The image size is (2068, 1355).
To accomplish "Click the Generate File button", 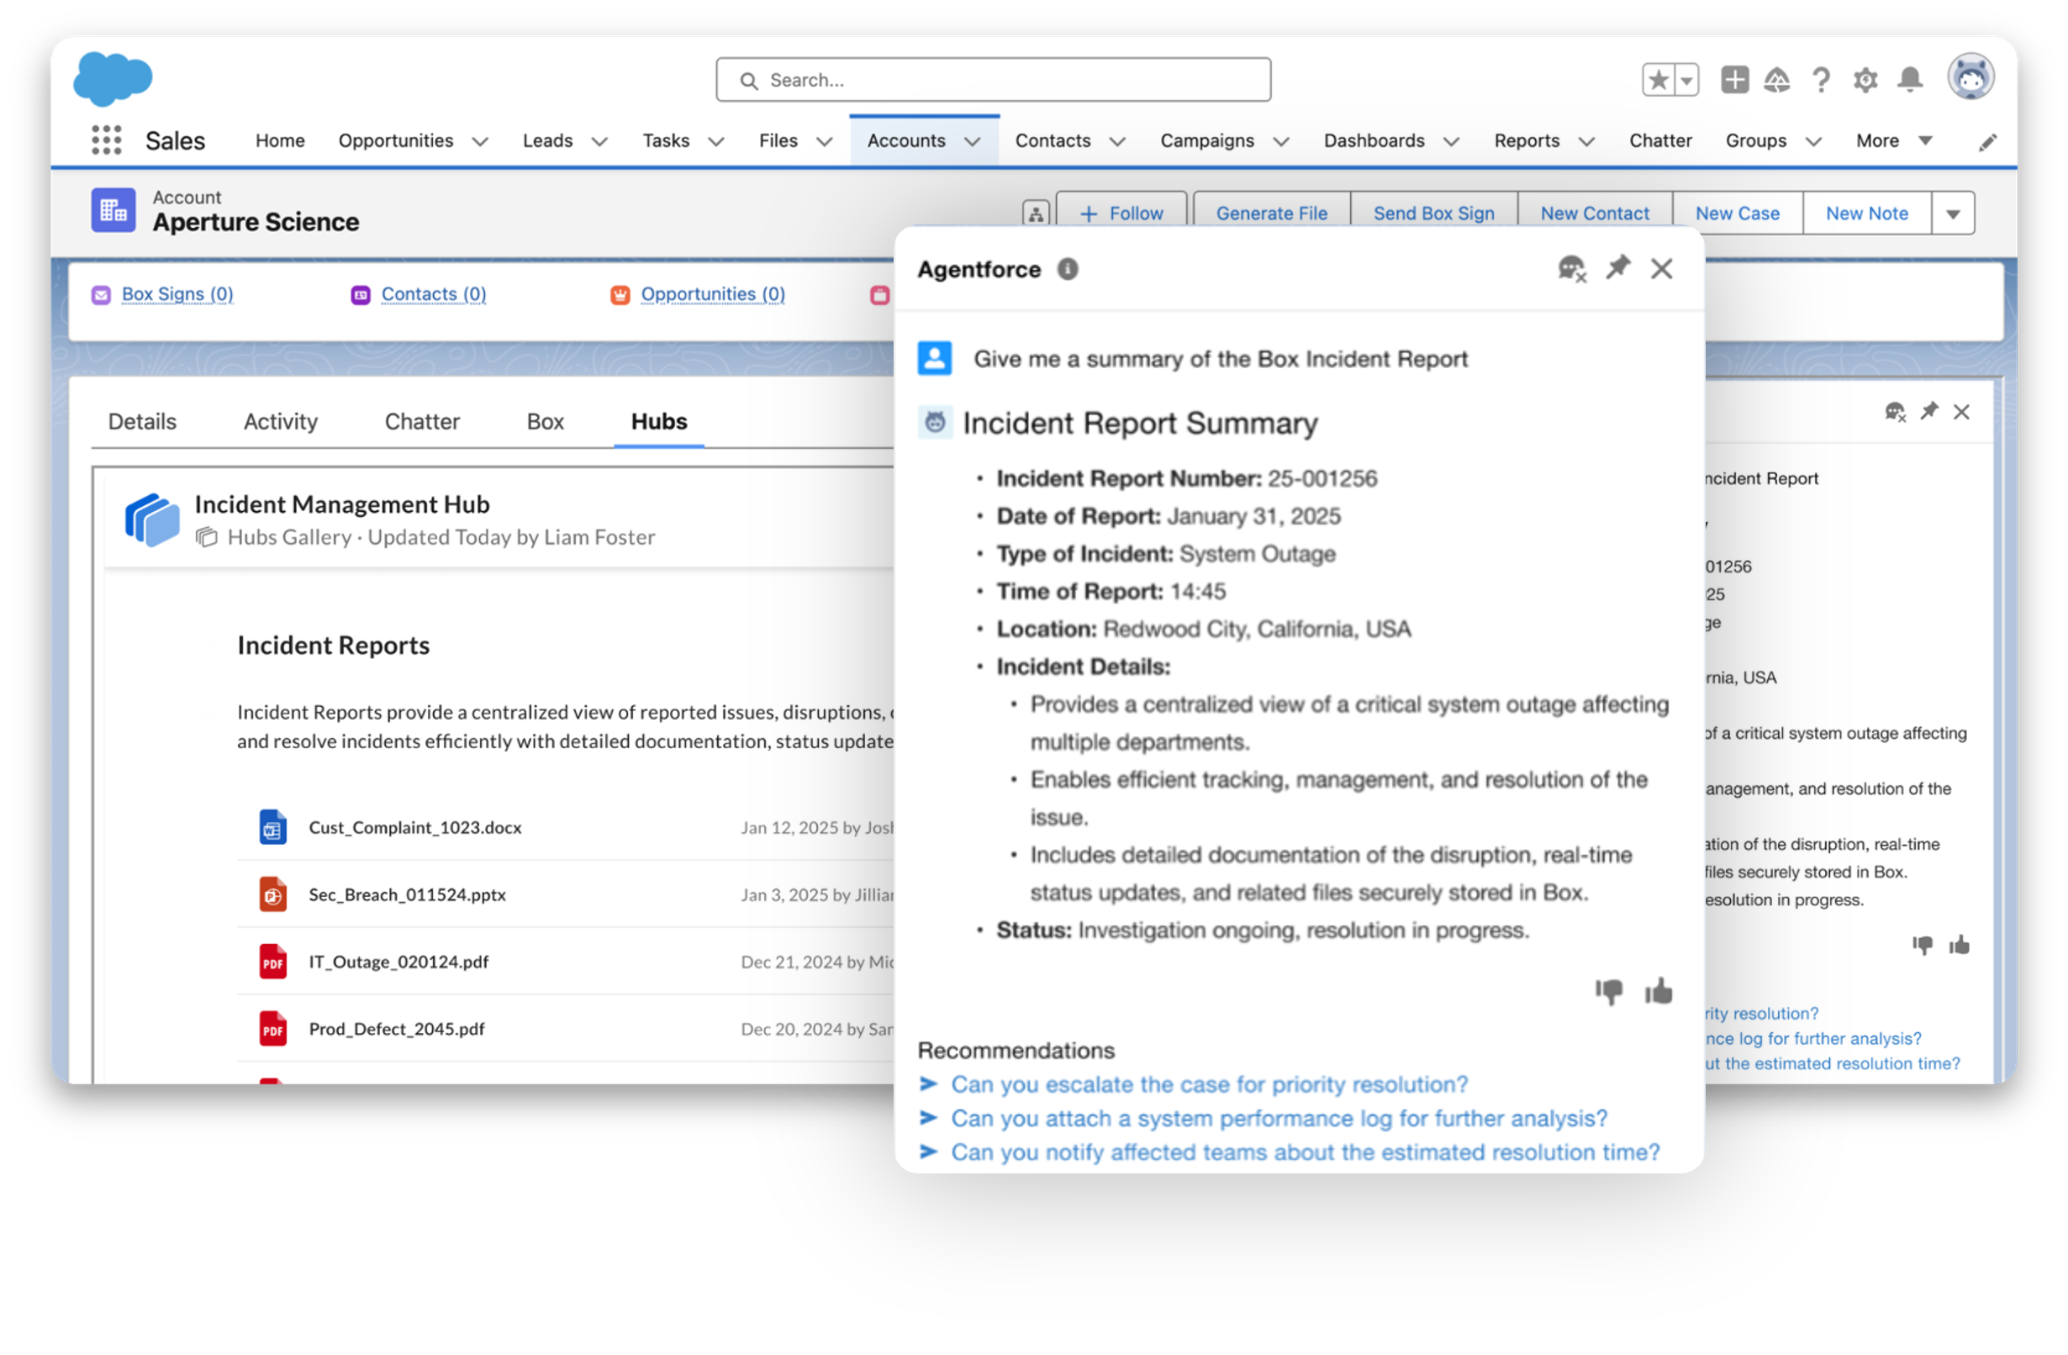I will (x=1271, y=214).
